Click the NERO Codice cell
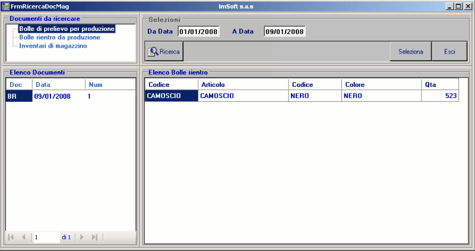 [x=315, y=96]
